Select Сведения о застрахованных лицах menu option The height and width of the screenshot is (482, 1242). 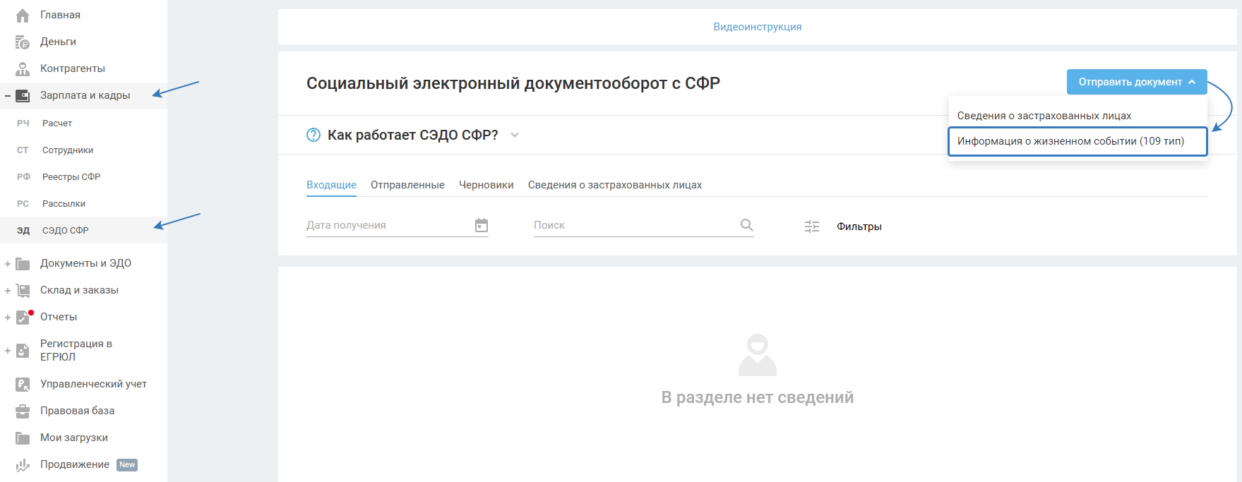pyautogui.click(x=1077, y=116)
